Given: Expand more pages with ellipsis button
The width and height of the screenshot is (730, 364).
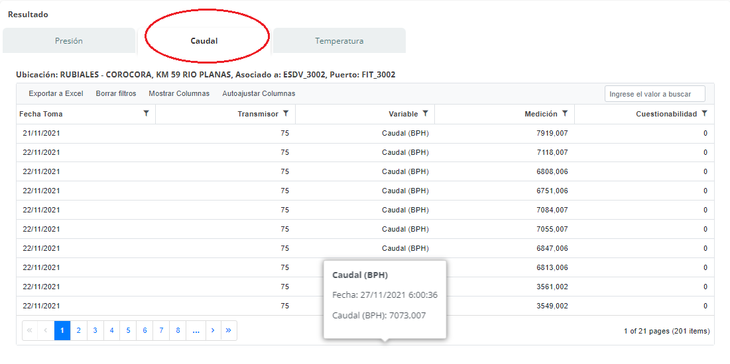Looking at the screenshot, I should coord(196,330).
